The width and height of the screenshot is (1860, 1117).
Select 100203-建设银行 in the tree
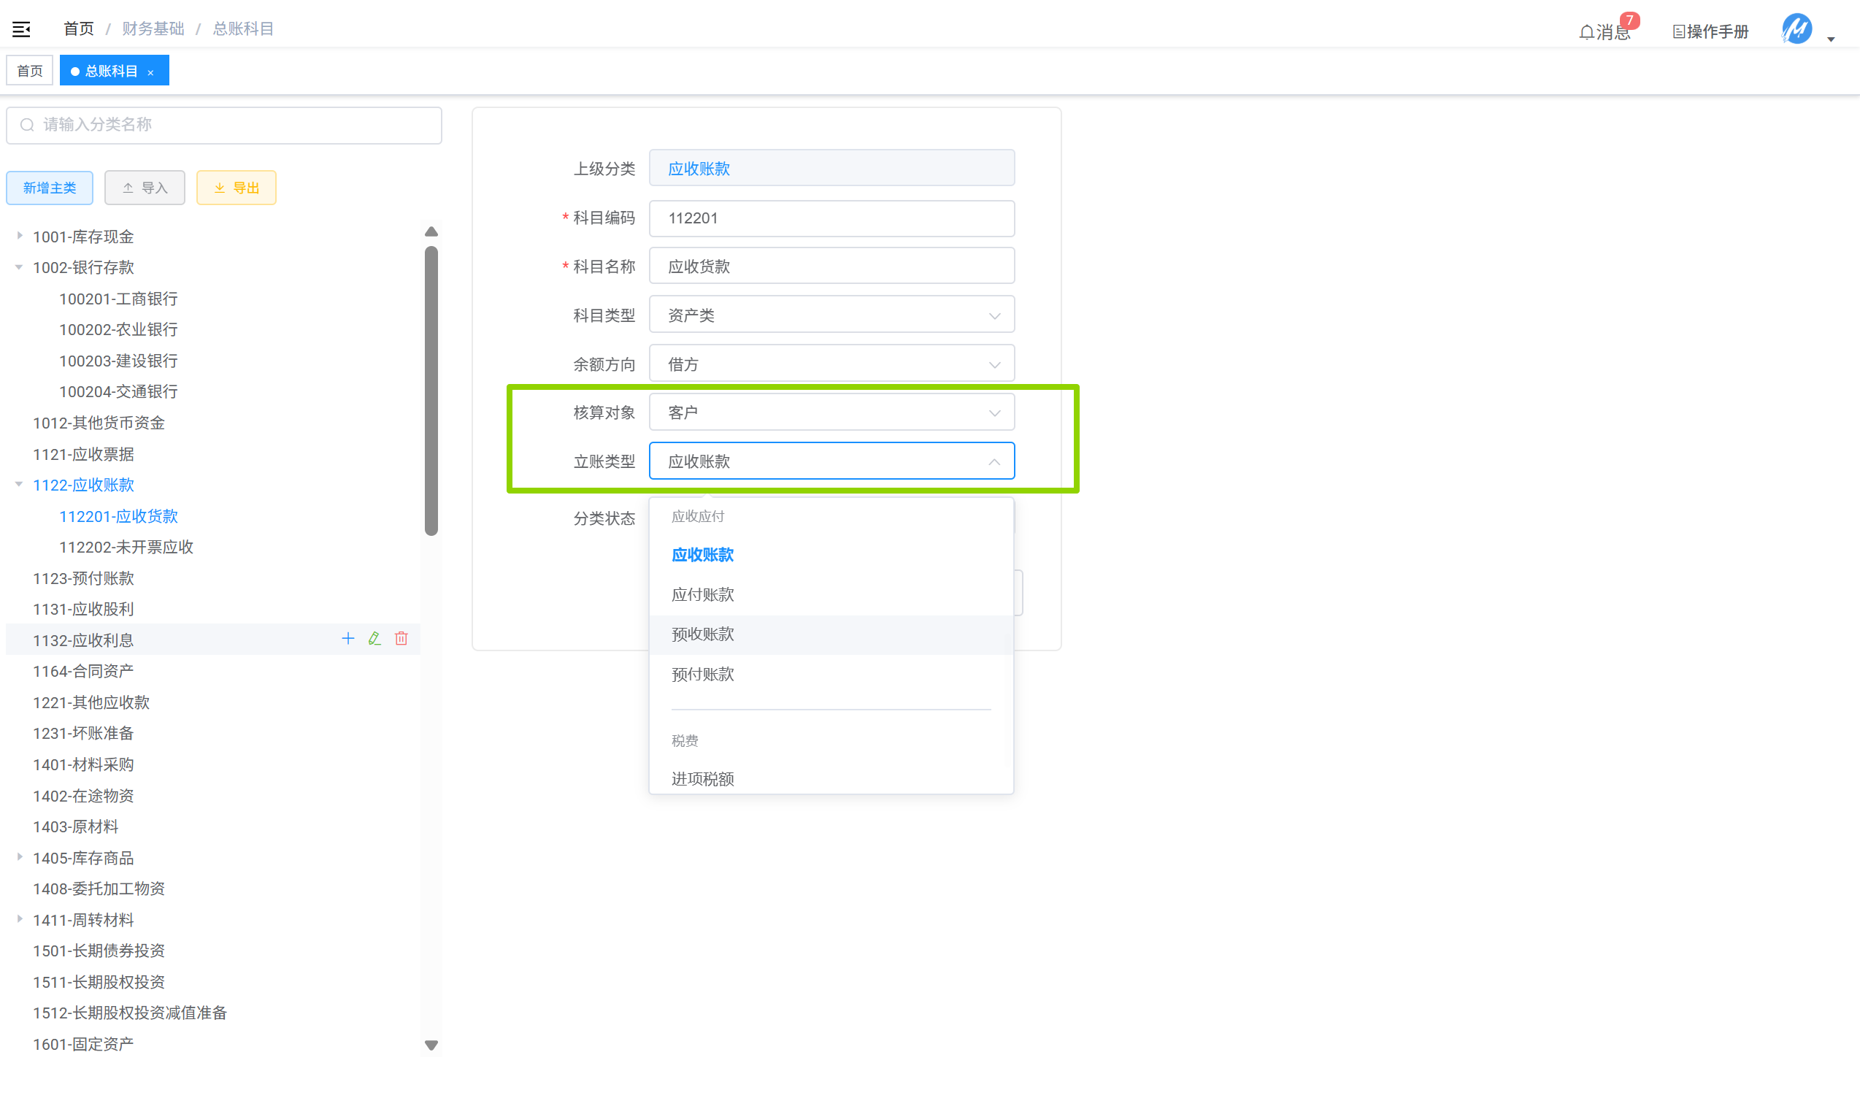pos(118,361)
